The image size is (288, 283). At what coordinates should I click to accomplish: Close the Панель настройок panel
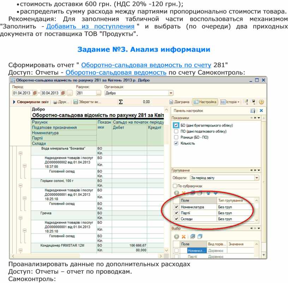pos(261,110)
